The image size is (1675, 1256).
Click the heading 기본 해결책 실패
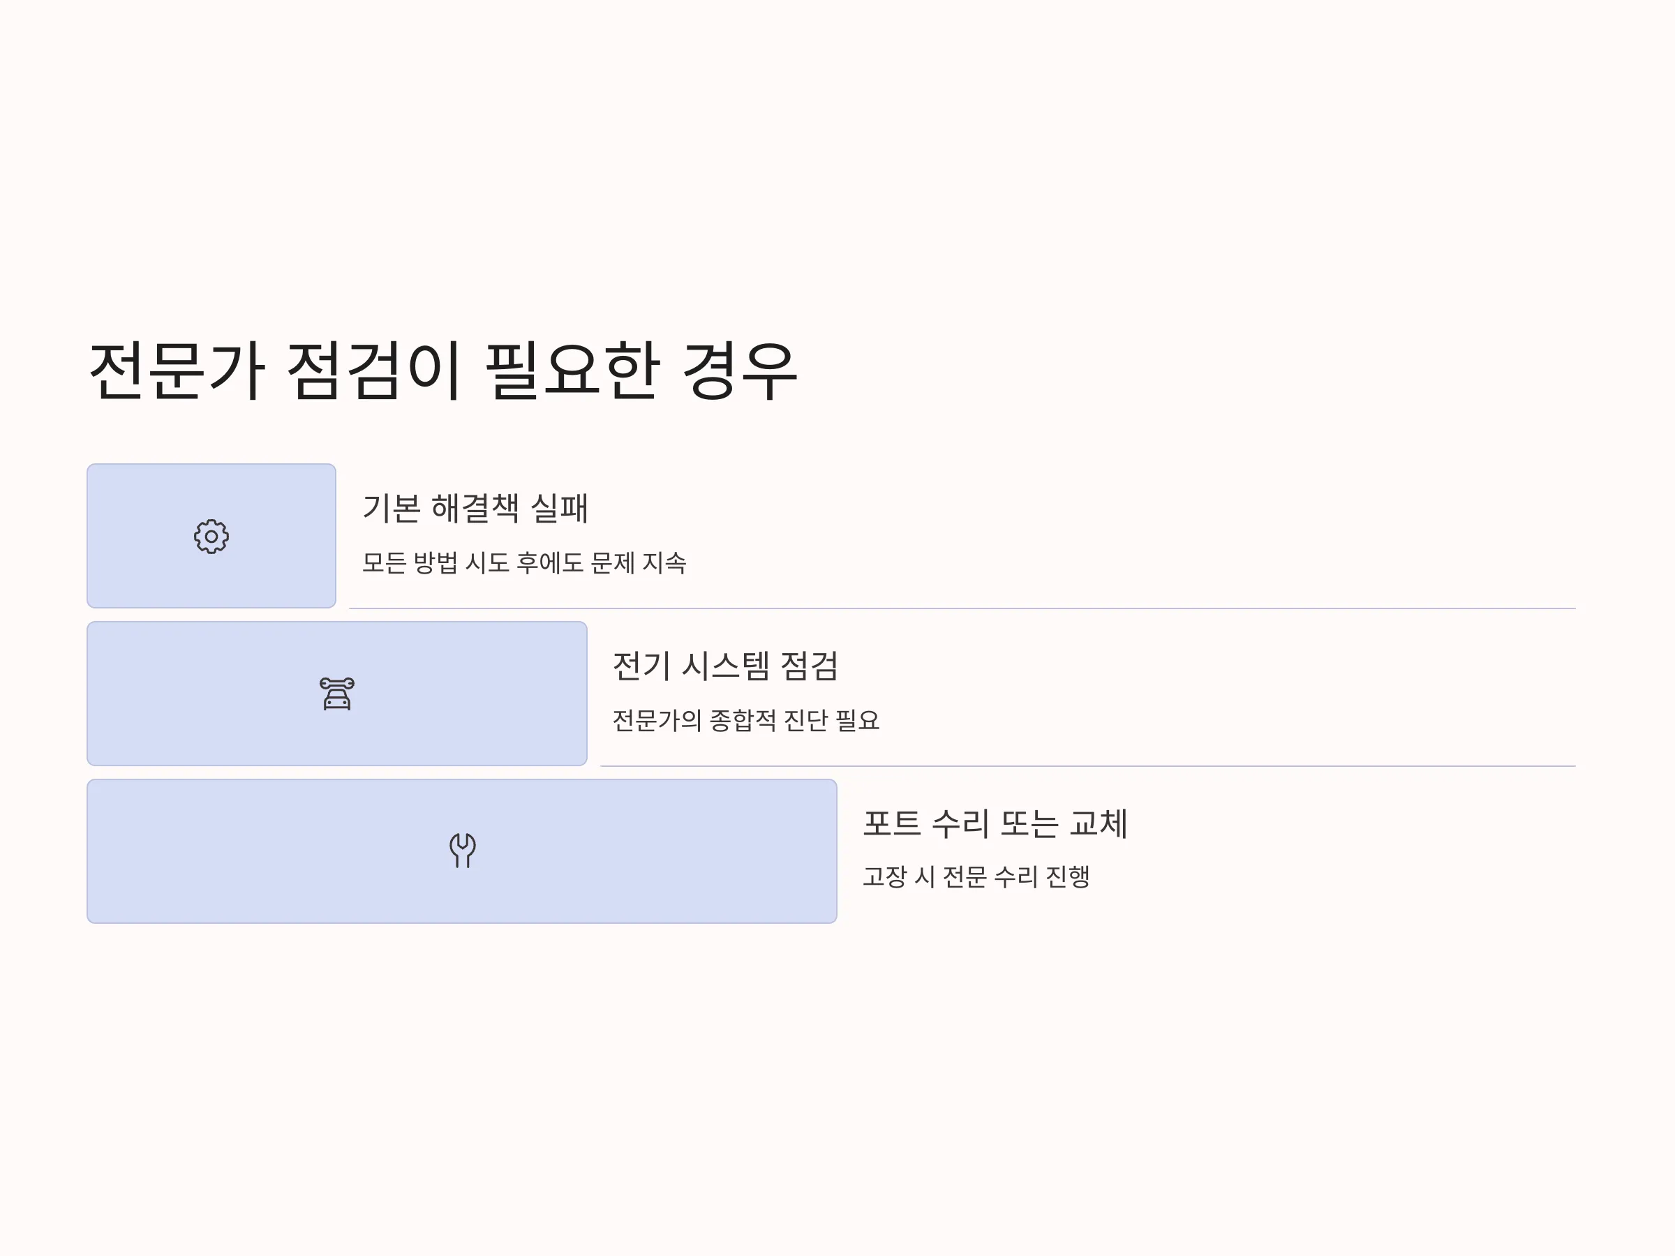pyautogui.click(x=475, y=508)
